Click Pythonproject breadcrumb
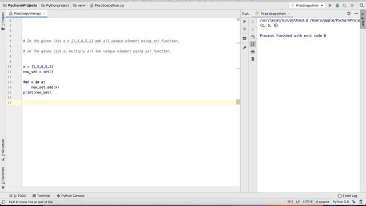Image resolution: width=366 pixels, height=206 pixels. [55, 5]
